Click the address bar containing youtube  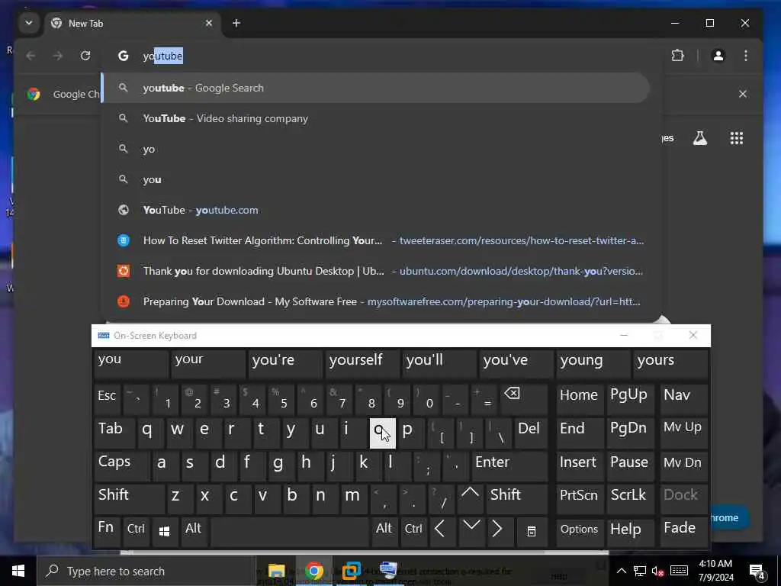(381, 56)
